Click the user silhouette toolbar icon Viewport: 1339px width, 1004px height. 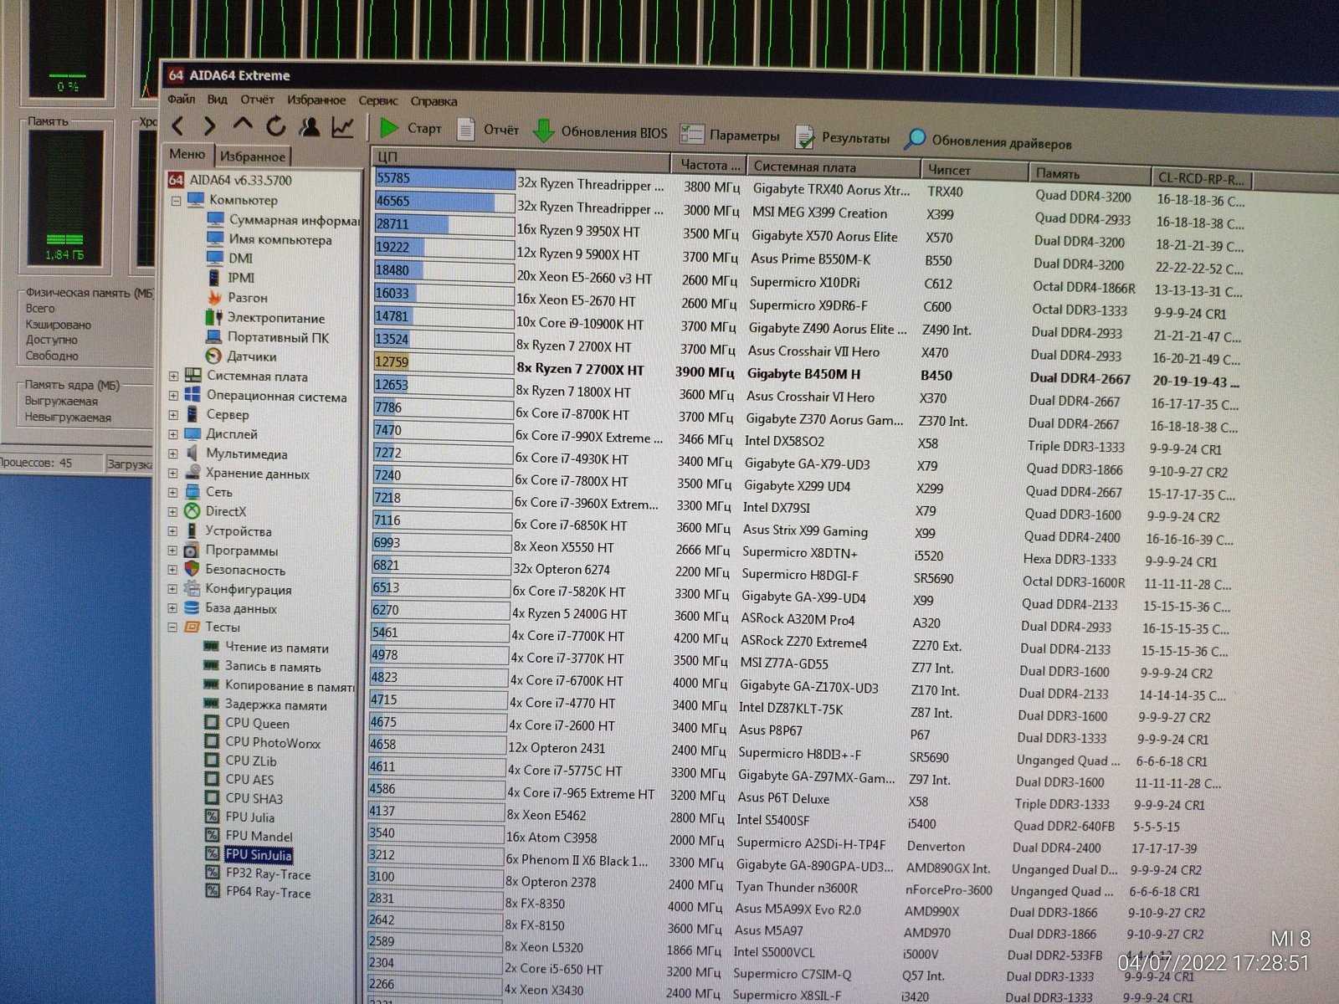pyautogui.click(x=310, y=126)
